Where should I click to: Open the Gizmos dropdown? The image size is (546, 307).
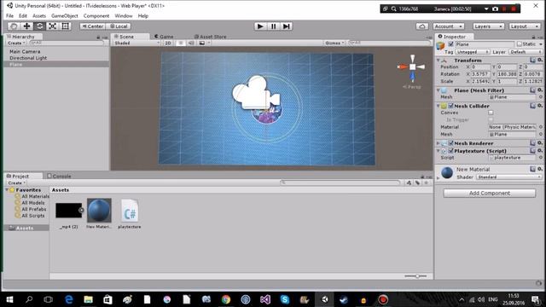point(334,43)
